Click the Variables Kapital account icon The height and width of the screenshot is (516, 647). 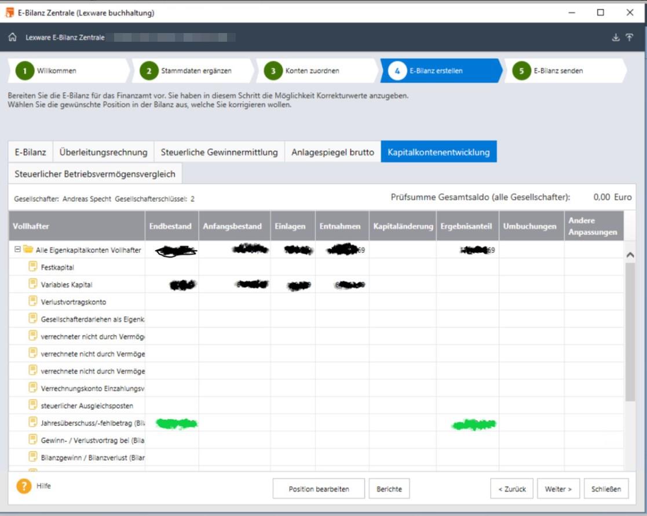pyautogui.click(x=33, y=284)
